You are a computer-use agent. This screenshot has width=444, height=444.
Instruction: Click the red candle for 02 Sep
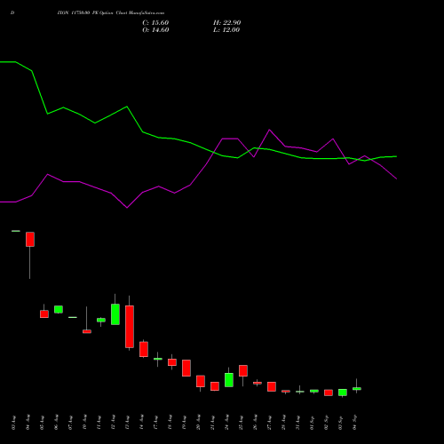click(x=329, y=392)
